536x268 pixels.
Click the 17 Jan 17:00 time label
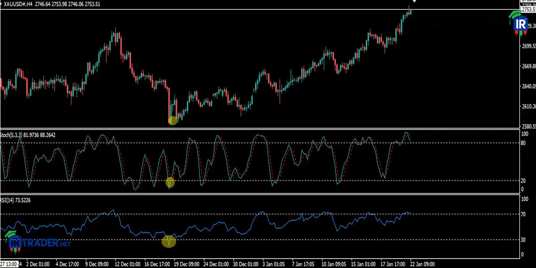pos(394,264)
